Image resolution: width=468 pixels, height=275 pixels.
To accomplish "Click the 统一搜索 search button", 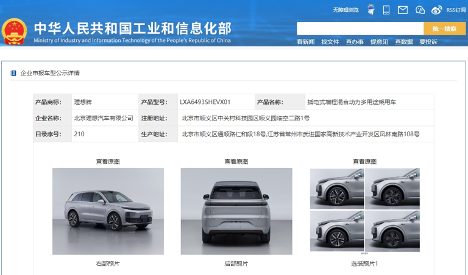I will [x=444, y=29].
